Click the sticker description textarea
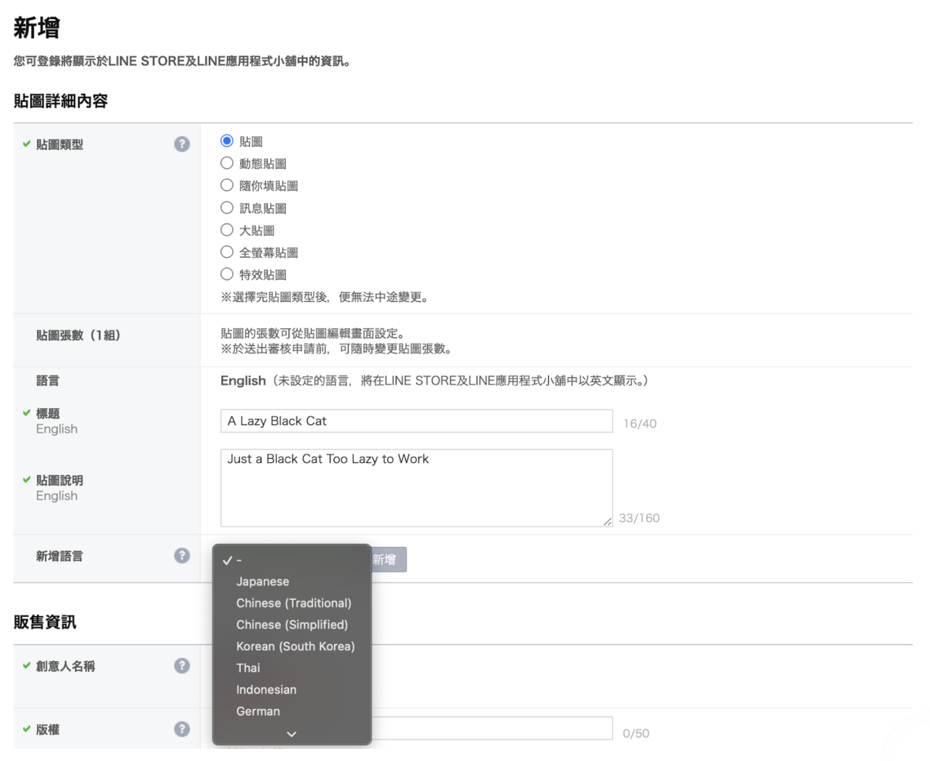 pos(416,488)
